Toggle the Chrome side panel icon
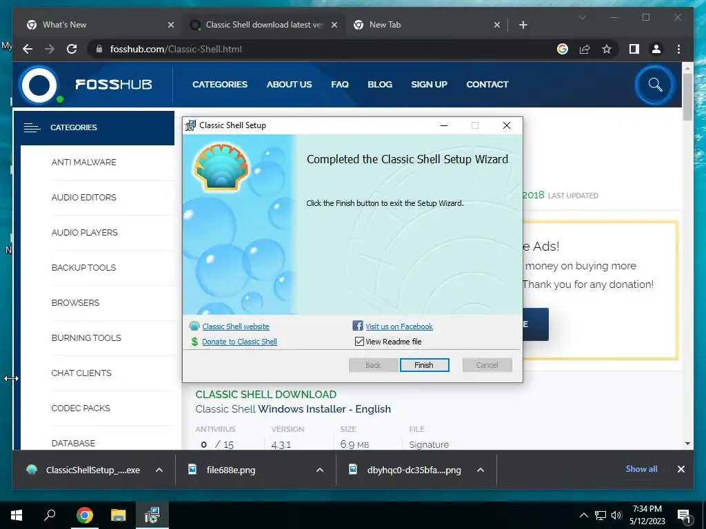This screenshot has width=706, height=529. [x=634, y=49]
